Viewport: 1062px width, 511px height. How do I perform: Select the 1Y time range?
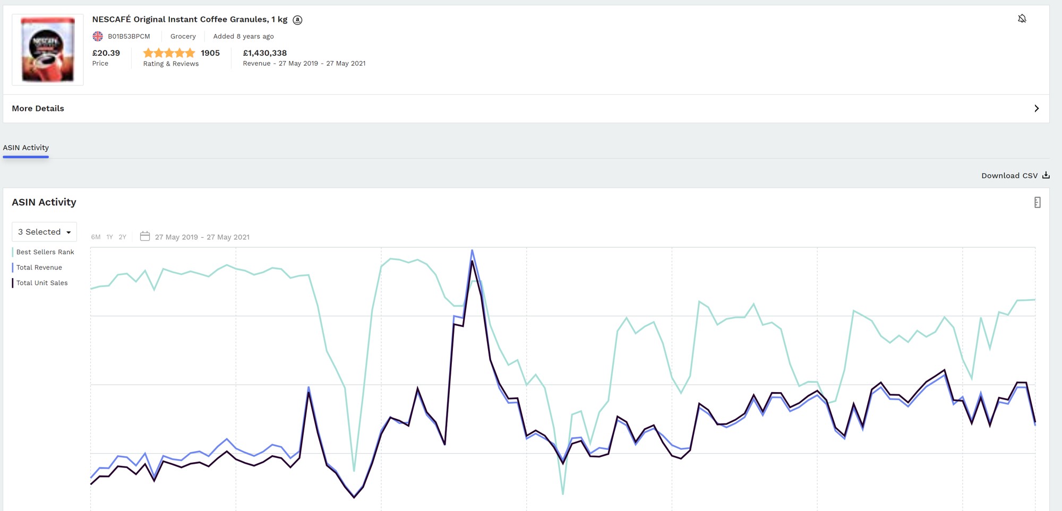(109, 237)
